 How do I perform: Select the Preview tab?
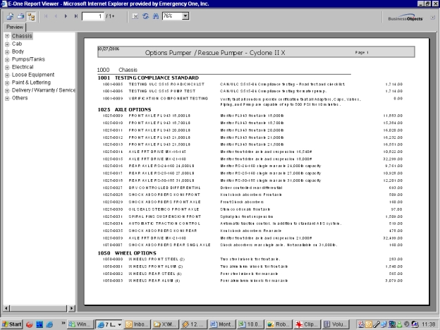coord(15,28)
